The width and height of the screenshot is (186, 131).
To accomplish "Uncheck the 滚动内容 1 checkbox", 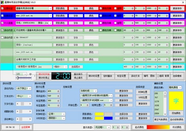I will pyautogui.click(x=2, y=30).
